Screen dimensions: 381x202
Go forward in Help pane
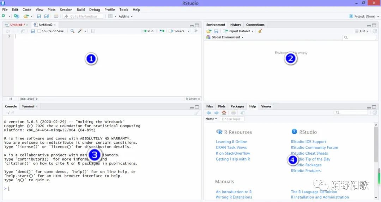click(x=216, y=113)
